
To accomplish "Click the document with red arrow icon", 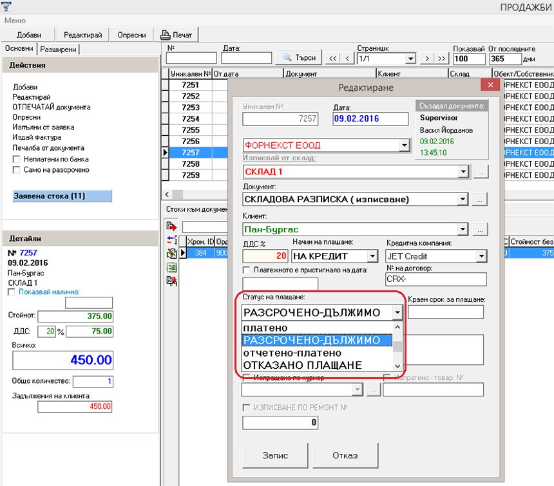I will click(172, 226).
